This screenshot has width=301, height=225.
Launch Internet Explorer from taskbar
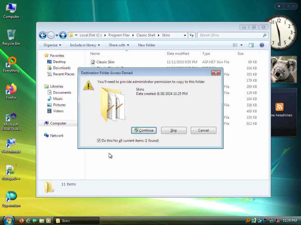28,221
